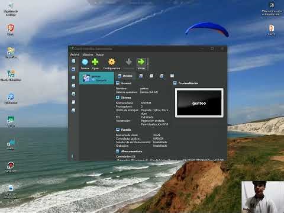The width and height of the screenshot is (284, 213).
Task: Click the Gentoo (64-bit) operating system value
Action: pyautogui.click(x=149, y=92)
